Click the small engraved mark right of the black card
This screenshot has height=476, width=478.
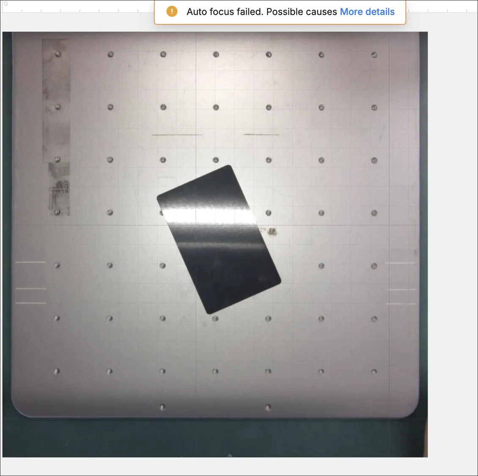tap(272, 231)
